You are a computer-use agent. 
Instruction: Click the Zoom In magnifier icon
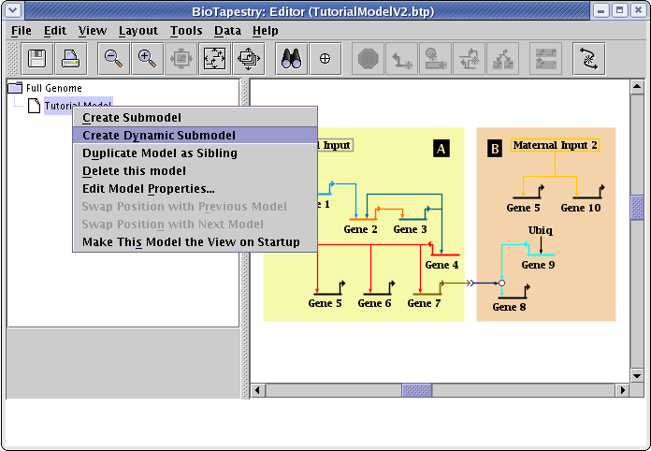coord(147,59)
